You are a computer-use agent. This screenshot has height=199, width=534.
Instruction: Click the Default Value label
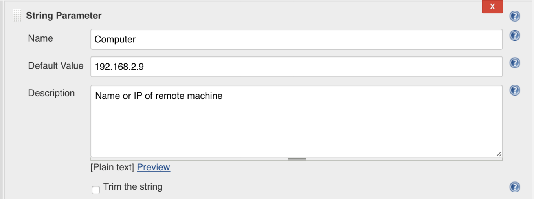pyautogui.click(x=56, y=66)
